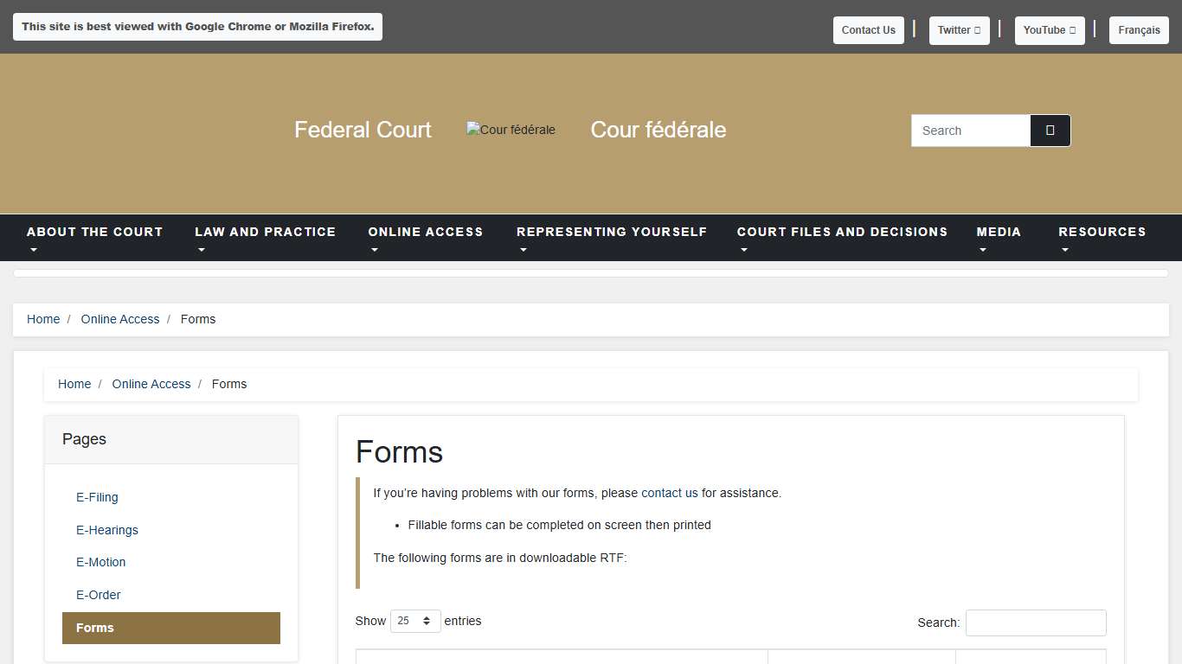1182x664 pixels.
Task: Go to E-Hearings page
Action: 106,530
